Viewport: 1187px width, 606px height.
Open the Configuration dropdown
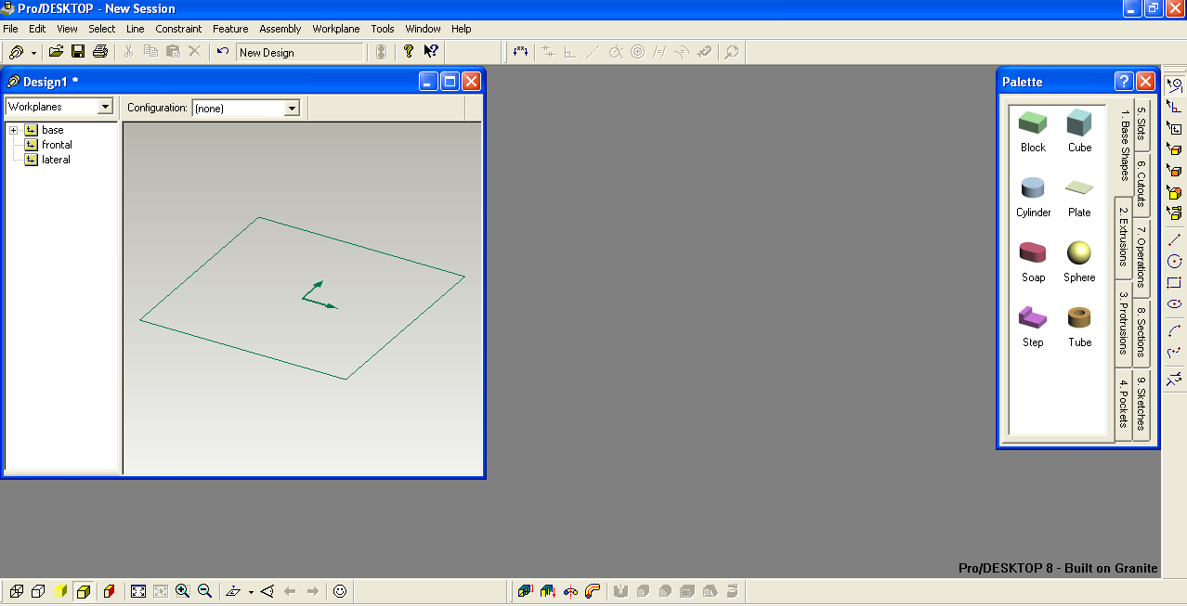point(293,108)
